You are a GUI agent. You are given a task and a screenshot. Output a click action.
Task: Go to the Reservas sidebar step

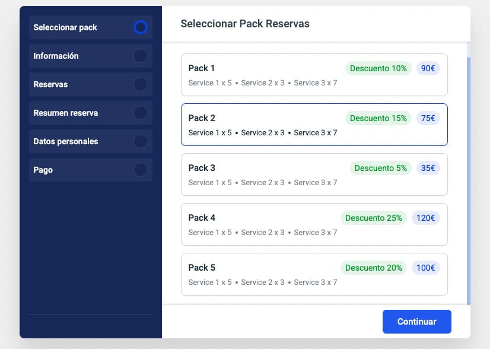point(51,84)
